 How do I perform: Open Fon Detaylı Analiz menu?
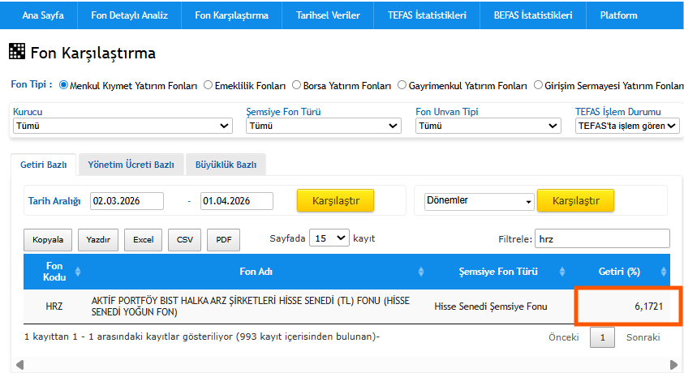coord(130,15)
